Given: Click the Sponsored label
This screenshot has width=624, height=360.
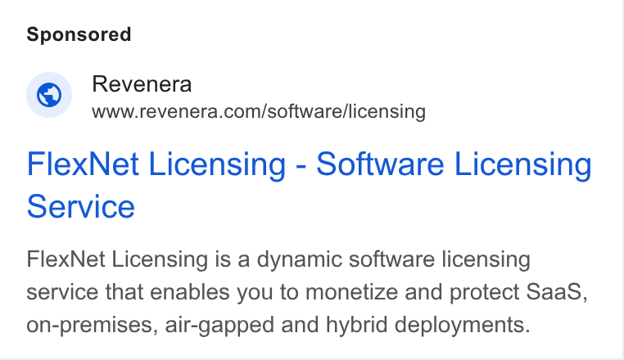Looking at the screenshot, I should [x=79, y=34].
